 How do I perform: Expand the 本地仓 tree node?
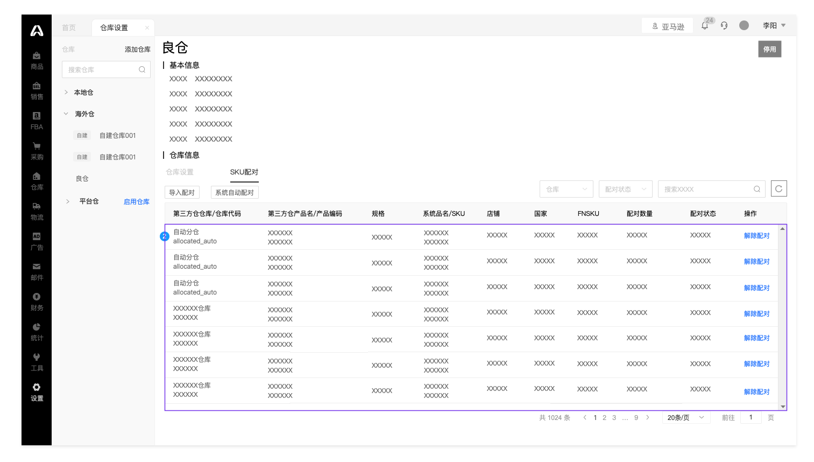pyautogui.click(x=66, y=92)
